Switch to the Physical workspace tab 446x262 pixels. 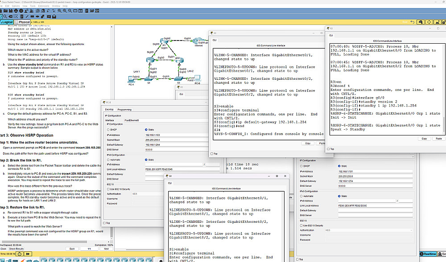click(x=22, y=22)
